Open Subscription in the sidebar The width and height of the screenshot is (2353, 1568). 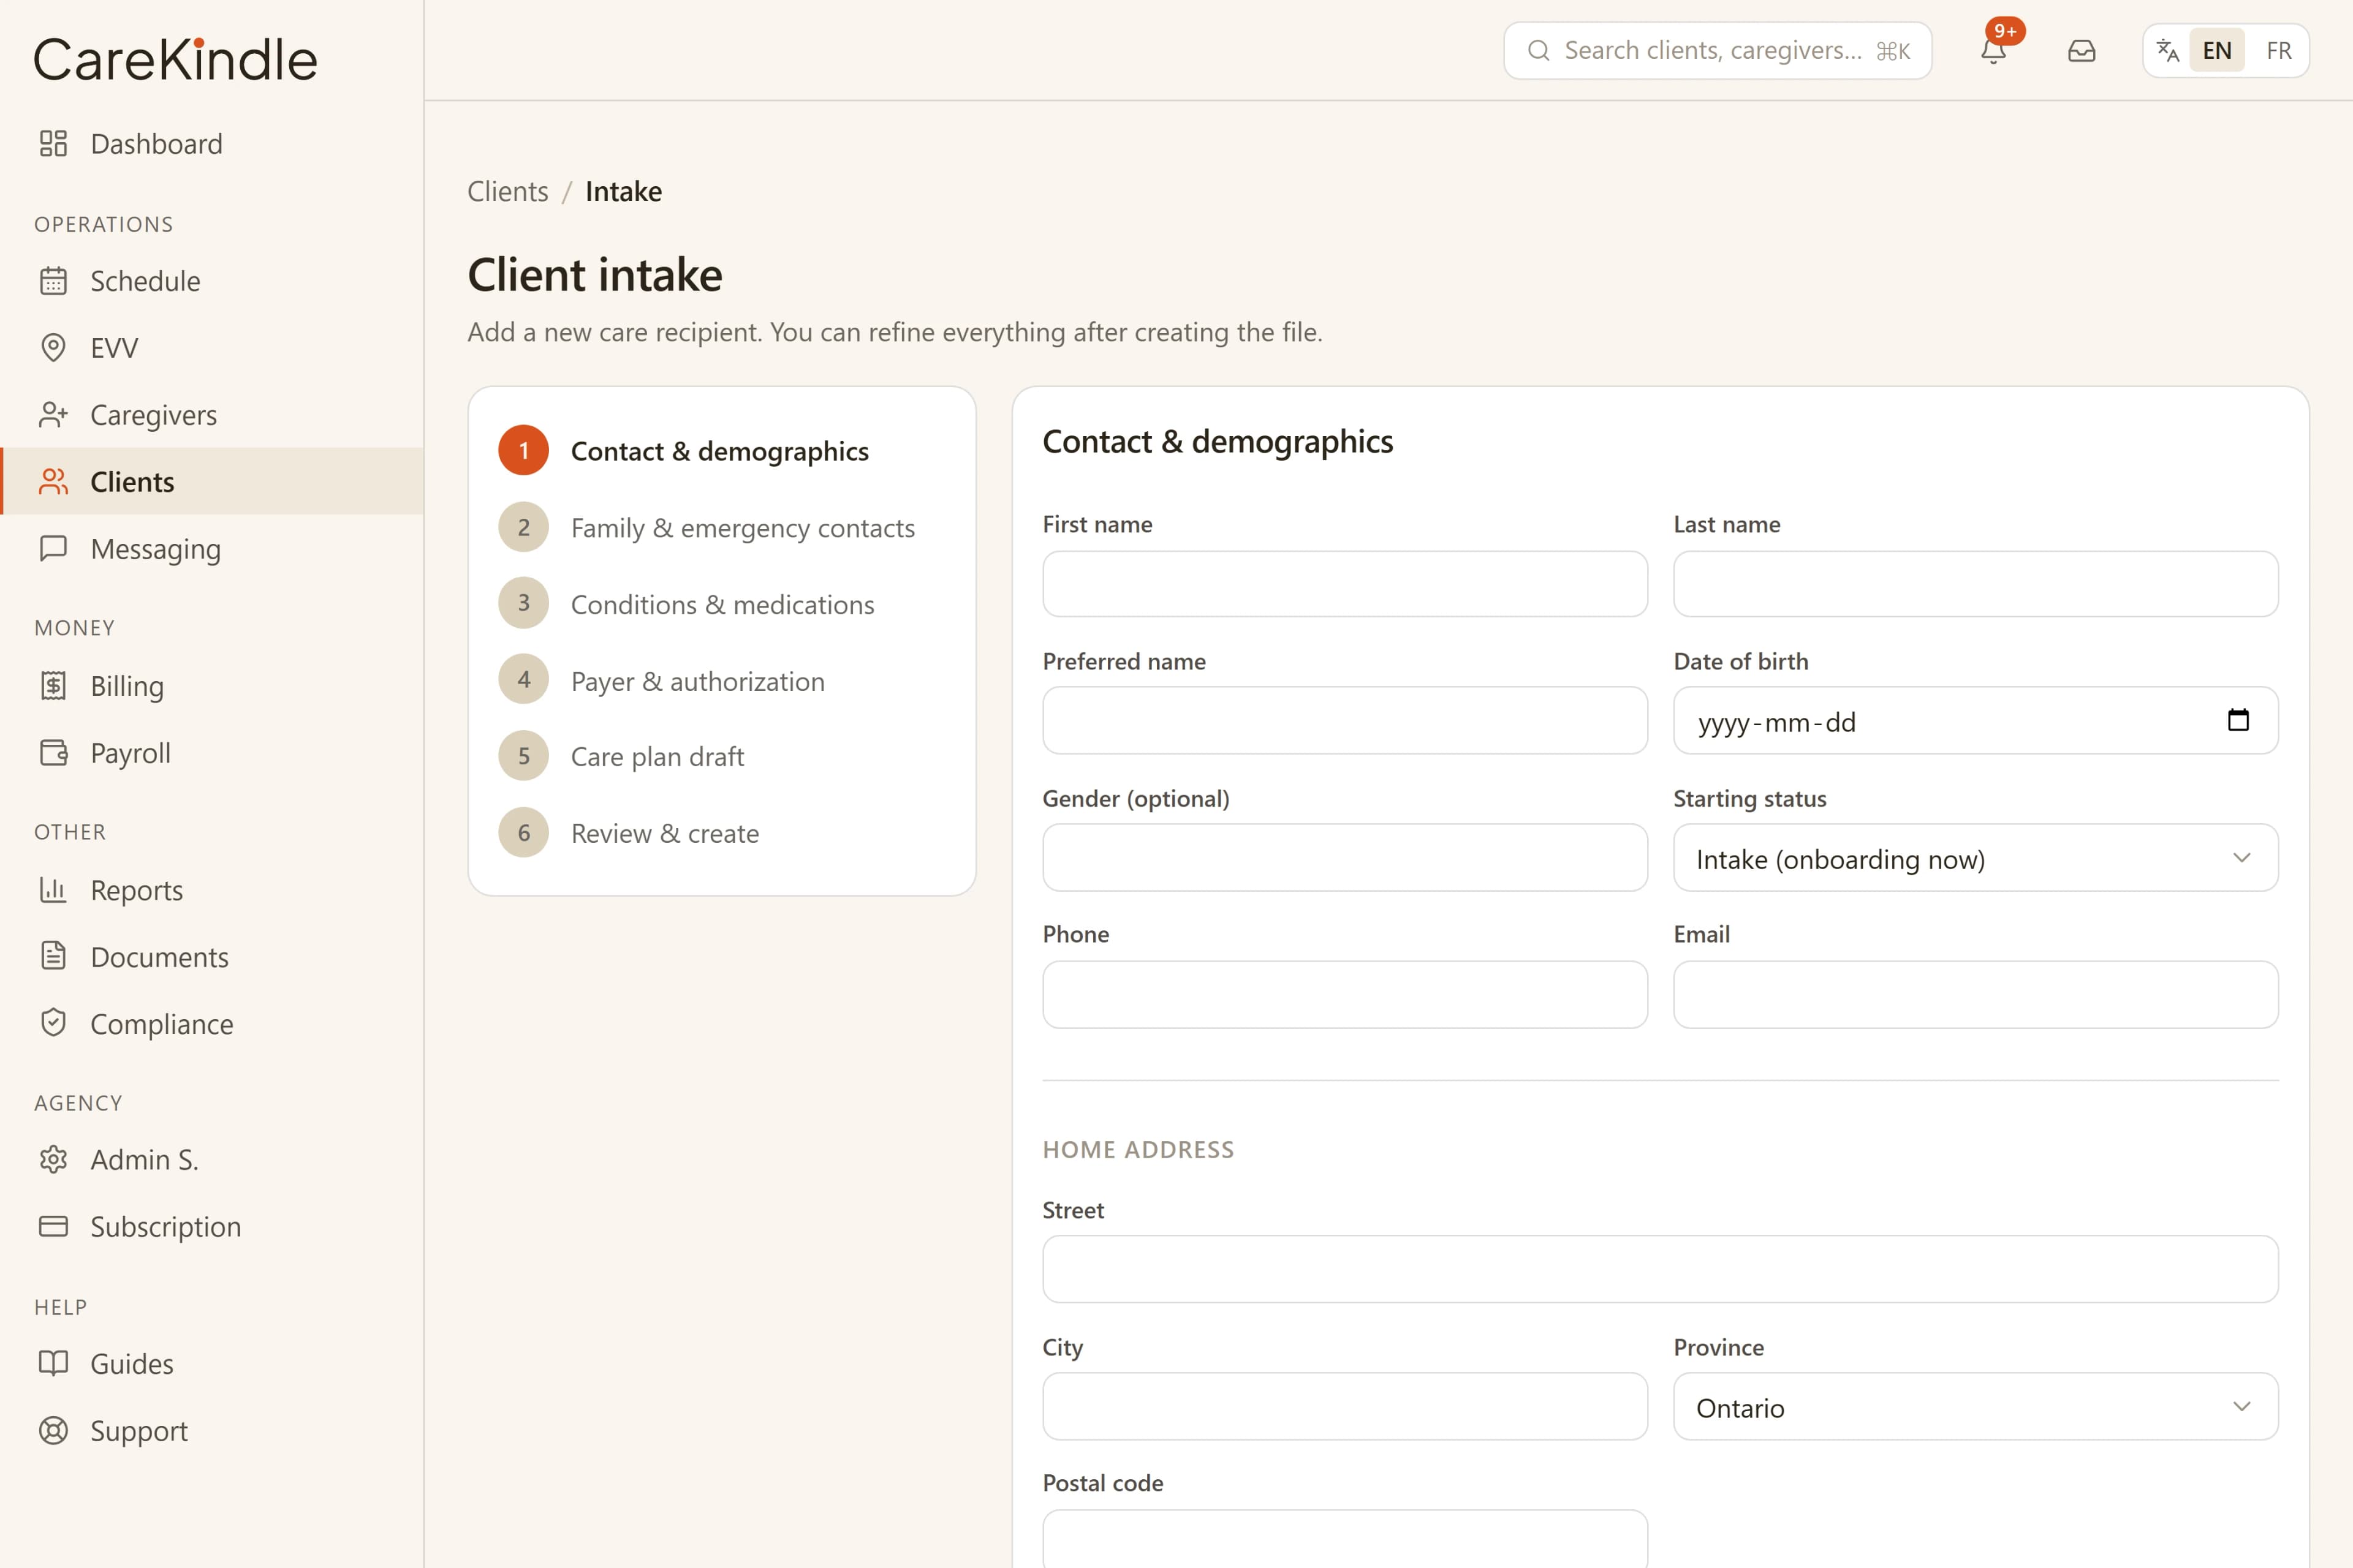click(212, 1227)
